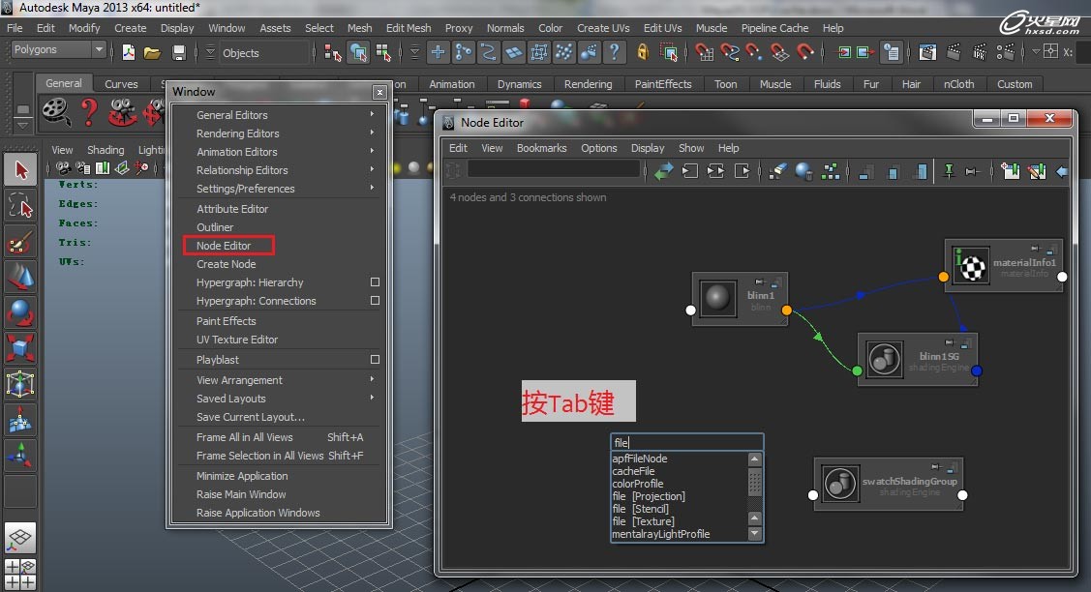
Task: Click the lock selection padlock icon
Action: point(643,52)
